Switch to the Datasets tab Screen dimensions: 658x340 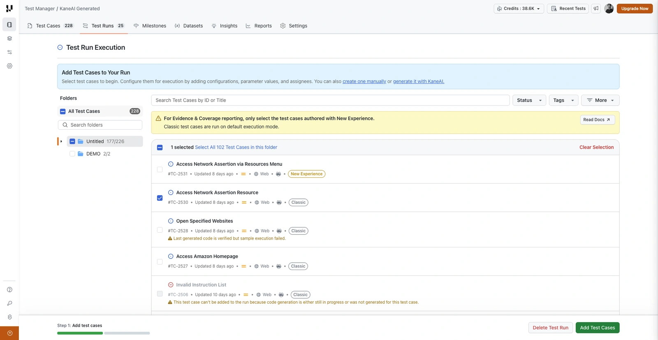coord(189,26)
